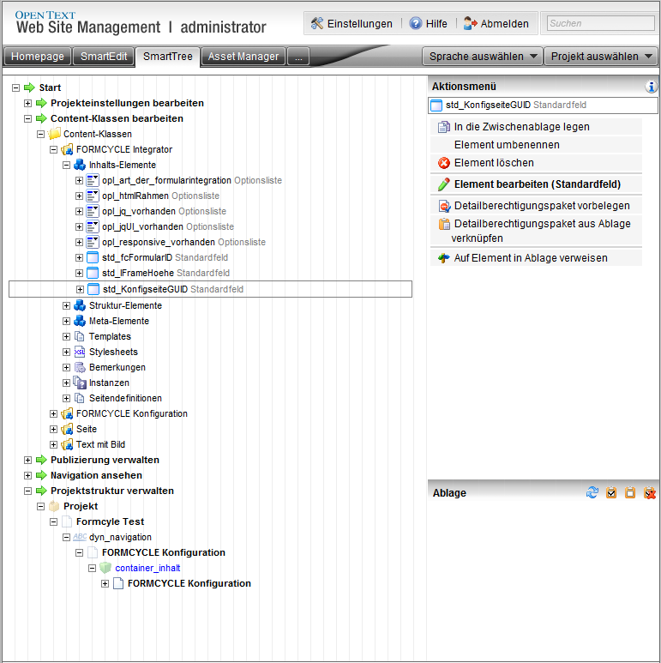The height and width of the screenshot is (663, 661).
Task: Click the refresh icon in the Ablage panel
Action: (592, 493)
